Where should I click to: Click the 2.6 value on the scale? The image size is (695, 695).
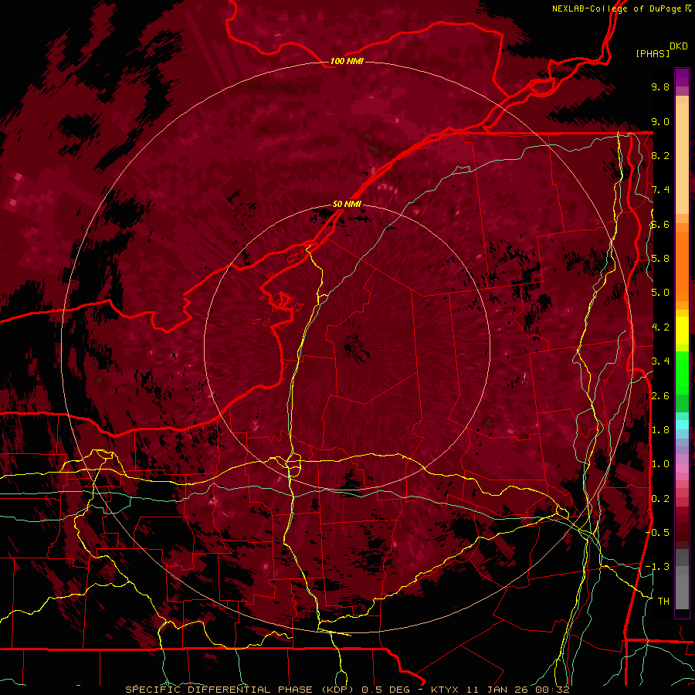coord(660,396)
